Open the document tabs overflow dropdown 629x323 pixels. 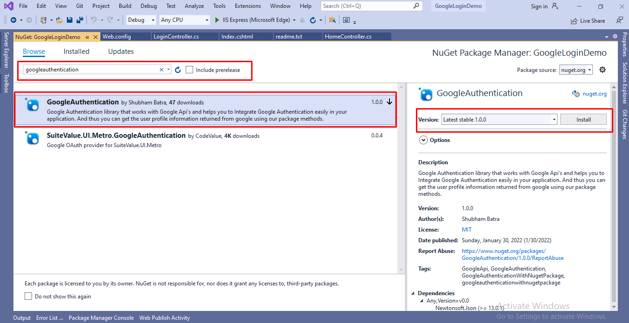tap(607, 37)
